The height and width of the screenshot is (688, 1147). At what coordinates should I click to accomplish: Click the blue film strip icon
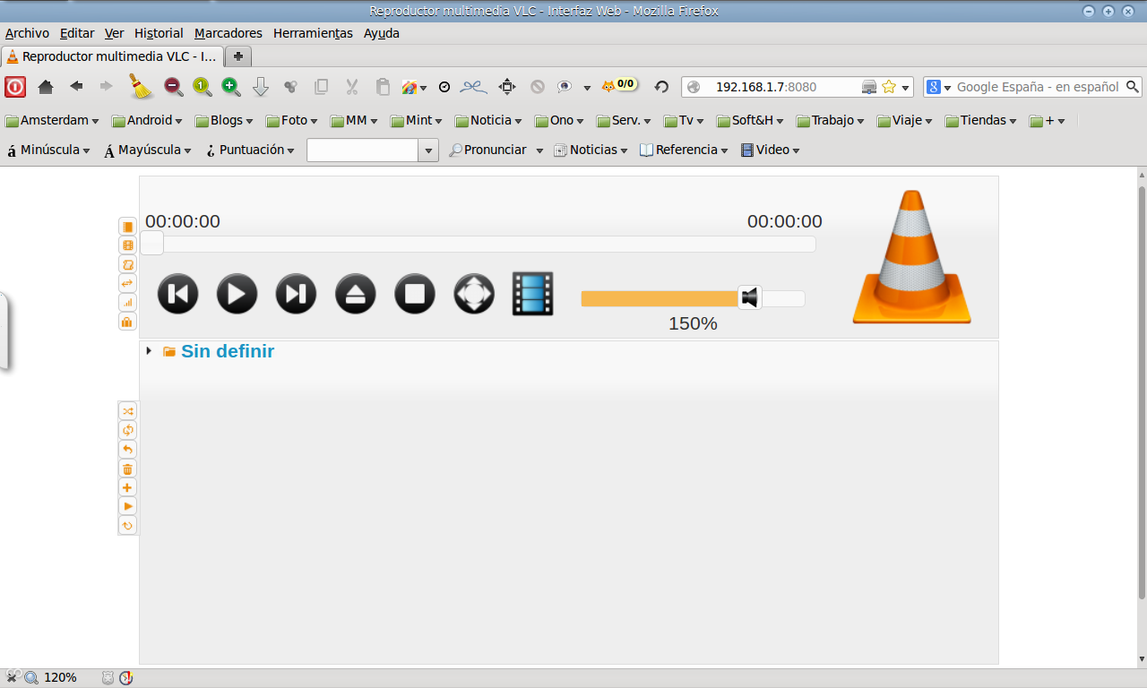pos(533,294)
